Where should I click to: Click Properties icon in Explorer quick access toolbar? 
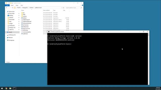click(x=9, y=3)
